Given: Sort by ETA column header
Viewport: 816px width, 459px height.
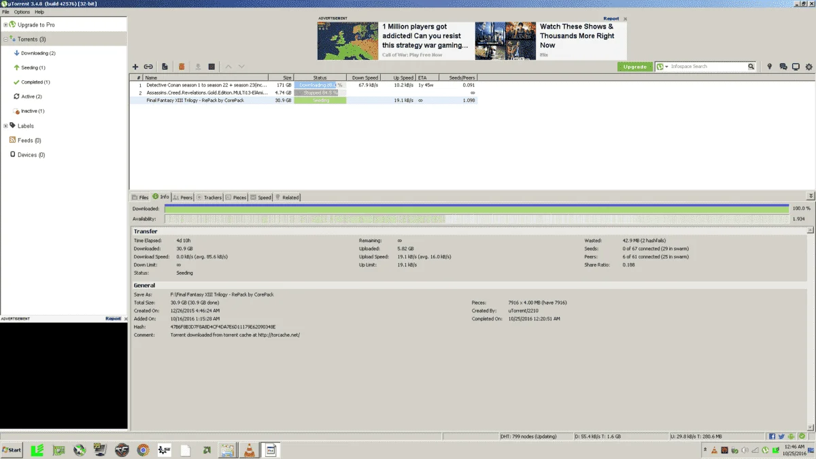Looking at the screenshot, I should [427, 78].
